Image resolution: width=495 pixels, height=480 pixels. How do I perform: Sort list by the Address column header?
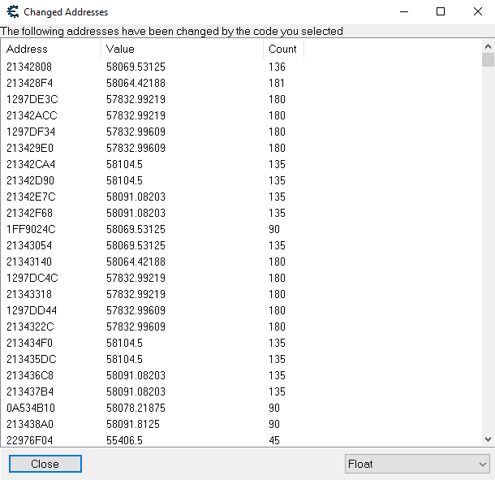pos(50,49)
